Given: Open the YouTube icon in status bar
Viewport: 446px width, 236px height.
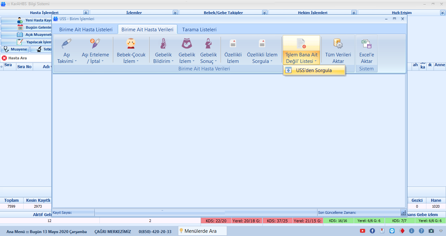Looking at the screenshot, I should [362, 231].
